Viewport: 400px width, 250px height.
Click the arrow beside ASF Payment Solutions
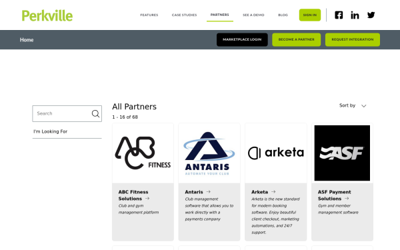[x=347, y=198]
